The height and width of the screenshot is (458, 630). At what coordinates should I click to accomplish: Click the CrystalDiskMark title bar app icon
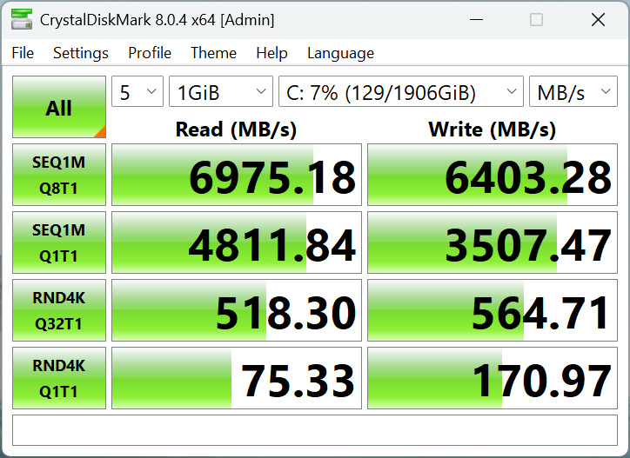click(x=21, y=19)
